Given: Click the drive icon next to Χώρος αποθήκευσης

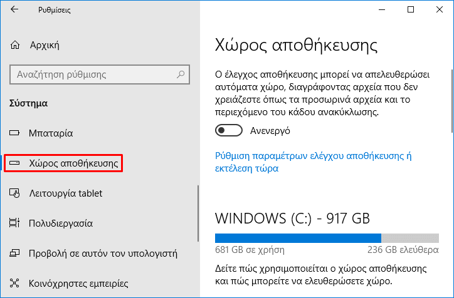Looking at the screenshot, I should click(14, 163).
